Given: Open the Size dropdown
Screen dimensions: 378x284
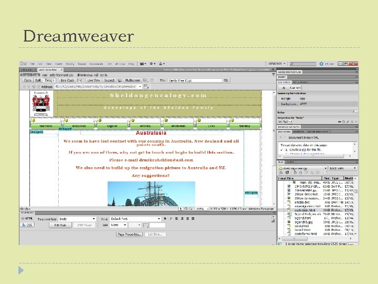Looking at the screenshot, I should [x=118, y=225].
